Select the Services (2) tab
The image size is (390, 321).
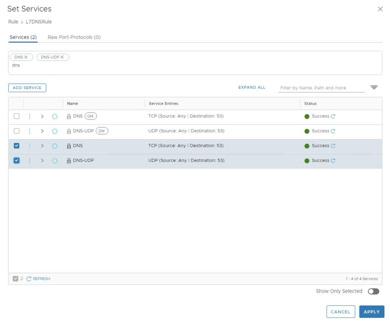click(23, 37)
